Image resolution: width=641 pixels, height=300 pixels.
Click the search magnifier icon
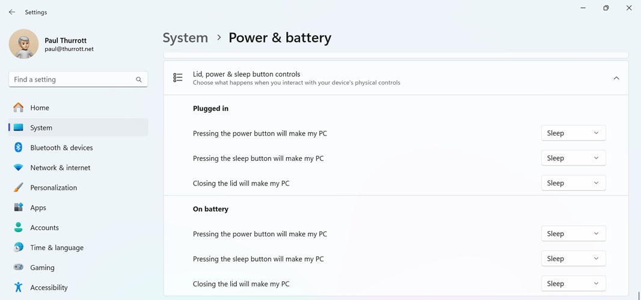click(139, 79)
